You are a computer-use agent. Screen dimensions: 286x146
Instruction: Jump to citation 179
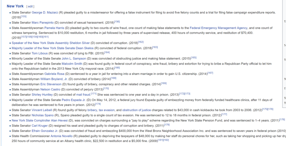167,125
